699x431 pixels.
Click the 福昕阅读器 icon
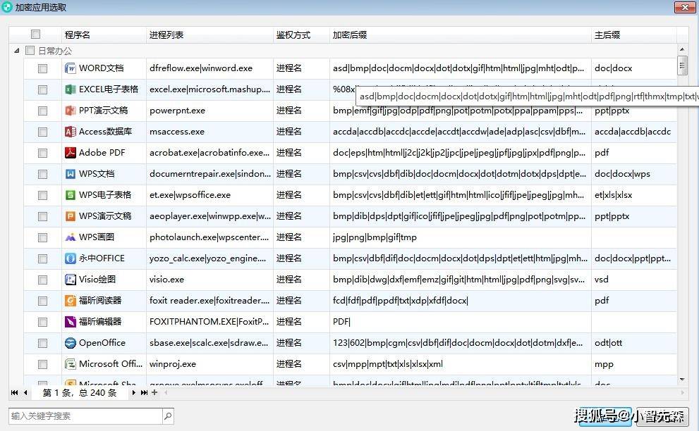click(x=70, y=301)
